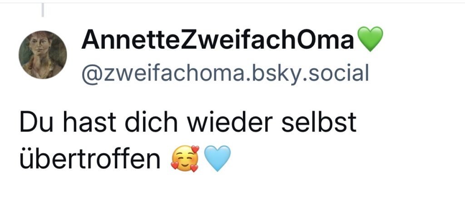
Task: Click the light blue heart emoji
Action: 218,159
